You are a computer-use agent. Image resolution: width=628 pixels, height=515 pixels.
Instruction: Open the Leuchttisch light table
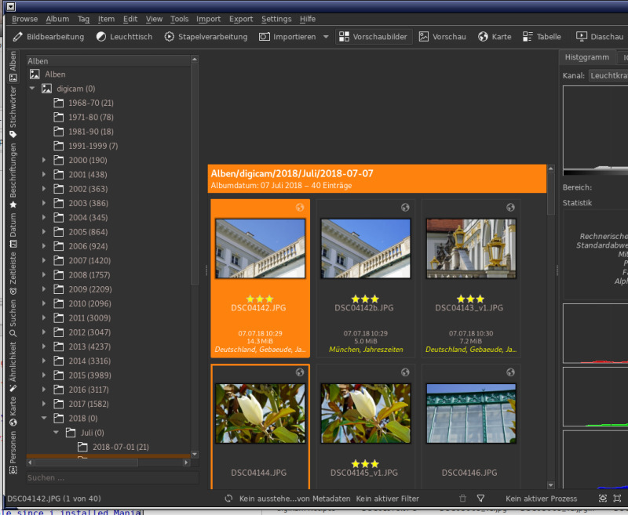tap(124, 37)
